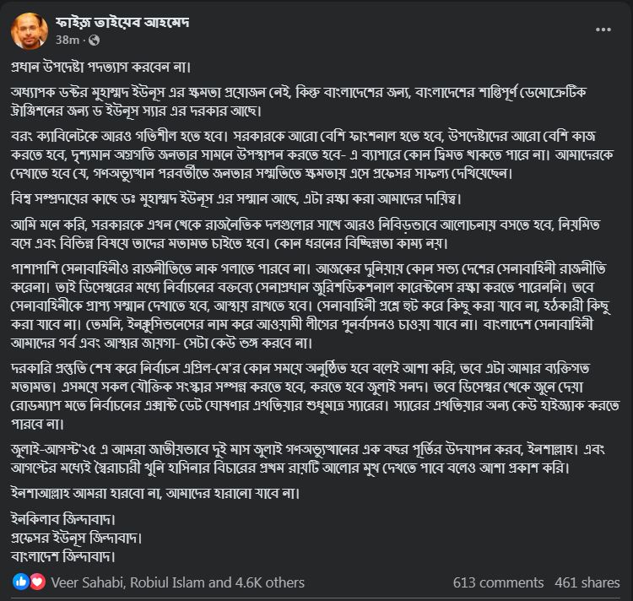View the 461 shares list
The height and width of the screenshot is (601, 633).
587,582
